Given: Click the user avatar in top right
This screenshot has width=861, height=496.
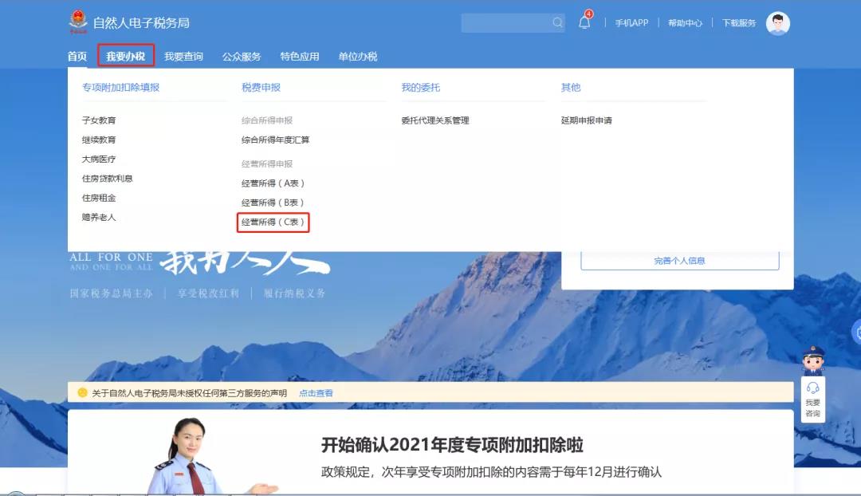Looking at the screenshot, I should [x=777, y=22].
